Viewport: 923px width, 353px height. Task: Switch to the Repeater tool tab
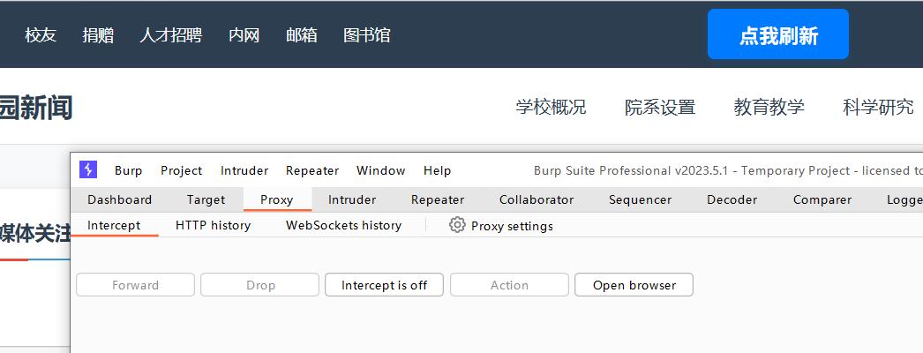tap(438, 200)
